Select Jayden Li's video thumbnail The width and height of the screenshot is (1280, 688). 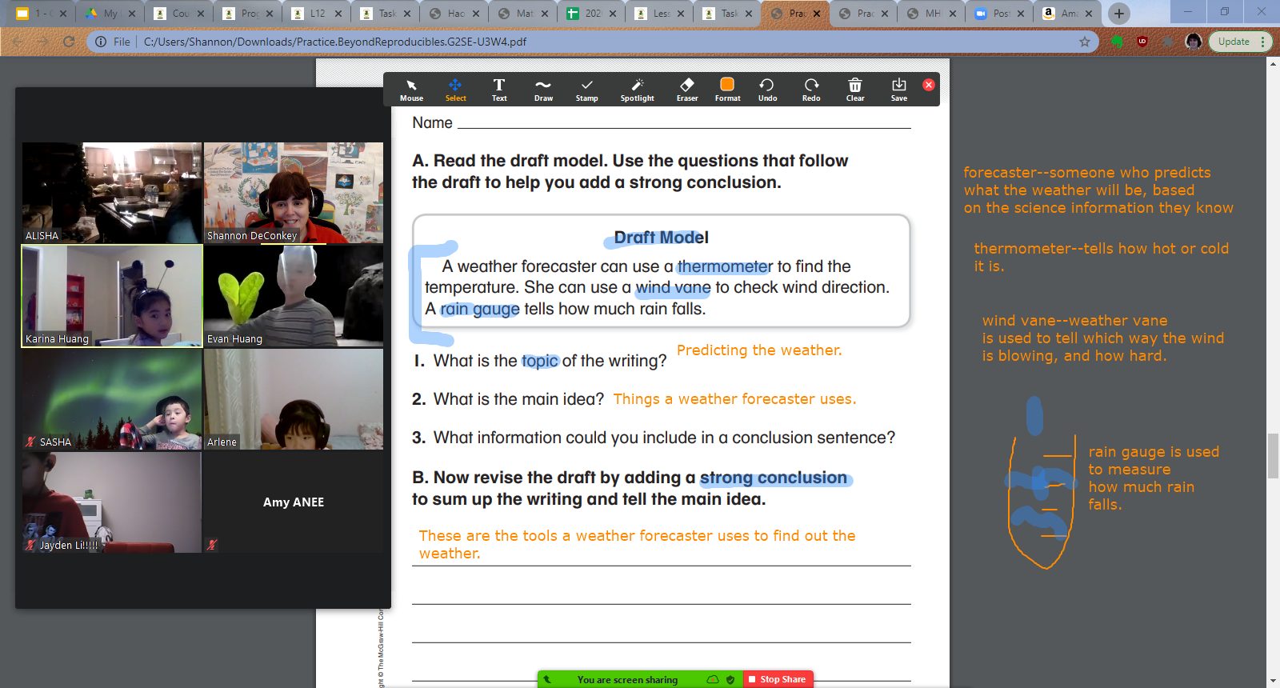tap(112, 502)
